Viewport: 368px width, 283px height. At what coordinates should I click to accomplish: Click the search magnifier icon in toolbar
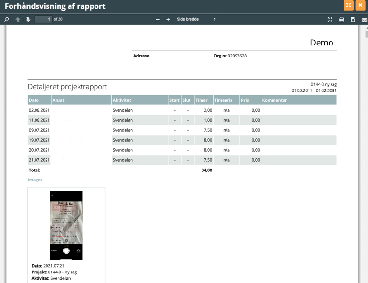pyautogui.click(x=7, y=20)
